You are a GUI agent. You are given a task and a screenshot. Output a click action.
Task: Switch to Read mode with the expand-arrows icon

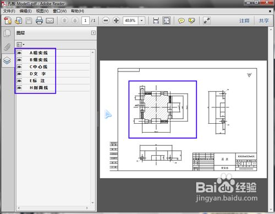[x=207, y=20]
